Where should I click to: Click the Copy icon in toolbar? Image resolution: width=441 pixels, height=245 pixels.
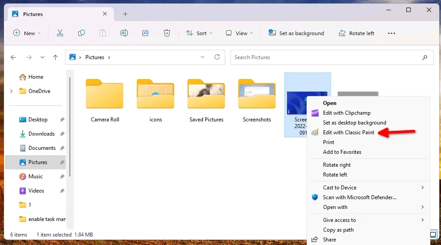click(x=81, y=33)
